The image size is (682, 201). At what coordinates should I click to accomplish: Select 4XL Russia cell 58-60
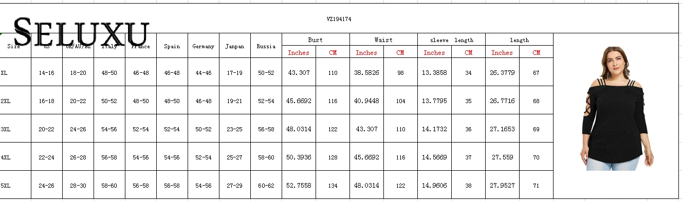click(266, 157)
